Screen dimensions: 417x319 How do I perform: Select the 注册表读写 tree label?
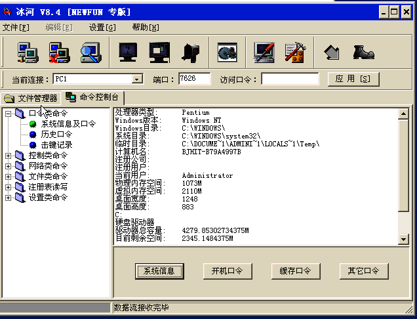tap(48, 187)
